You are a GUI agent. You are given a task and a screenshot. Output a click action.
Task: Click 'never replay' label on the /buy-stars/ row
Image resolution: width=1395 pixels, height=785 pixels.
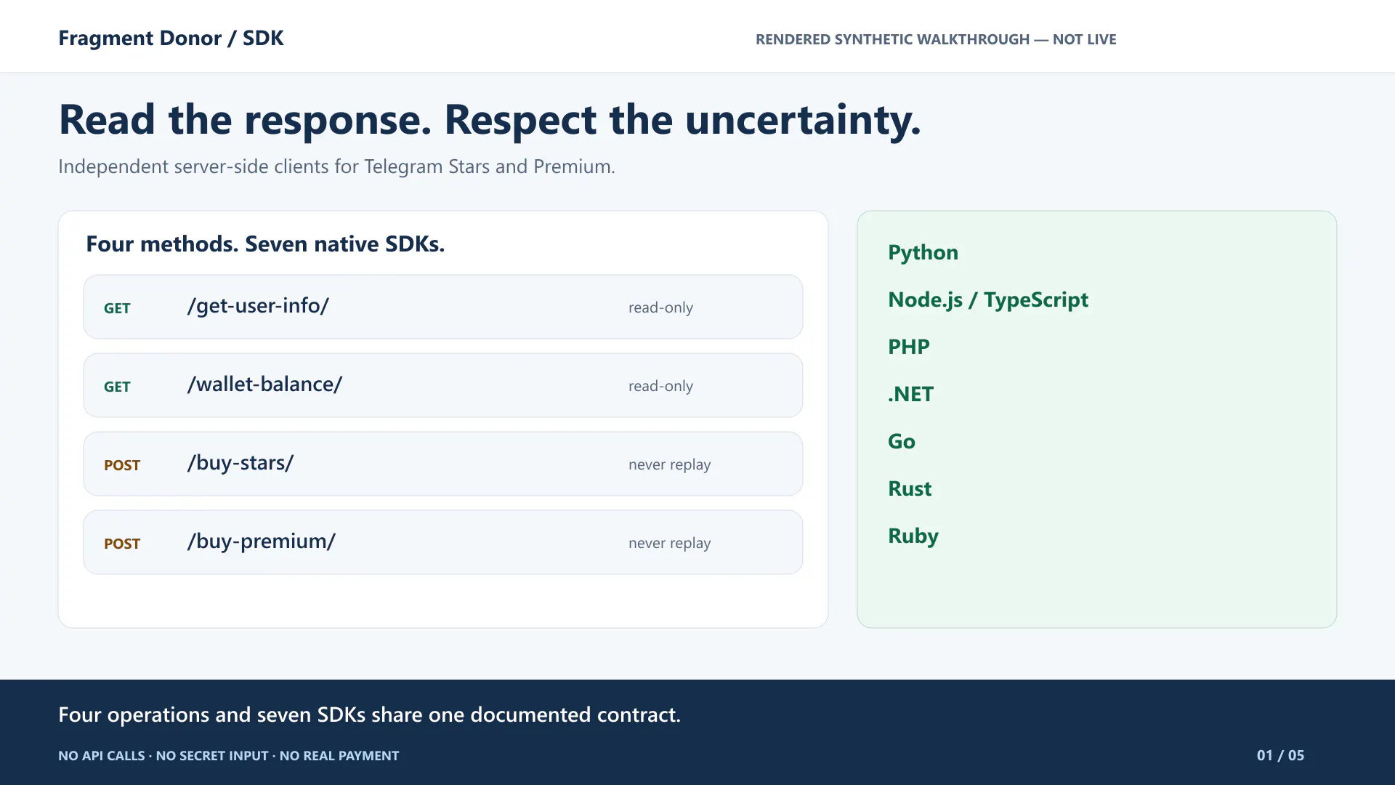click(x=669, y=464)
